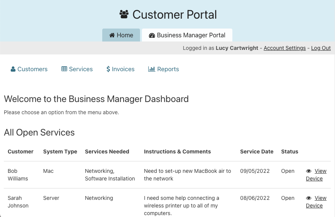
Task: Open the Business Manager Portal tab
Action: (187, 35)
